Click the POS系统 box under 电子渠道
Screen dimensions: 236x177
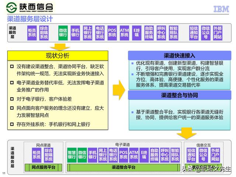[124, 155]
